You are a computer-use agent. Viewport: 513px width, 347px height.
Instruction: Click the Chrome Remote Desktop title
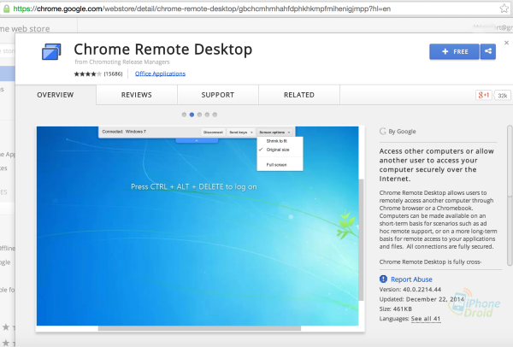[163, 50]
